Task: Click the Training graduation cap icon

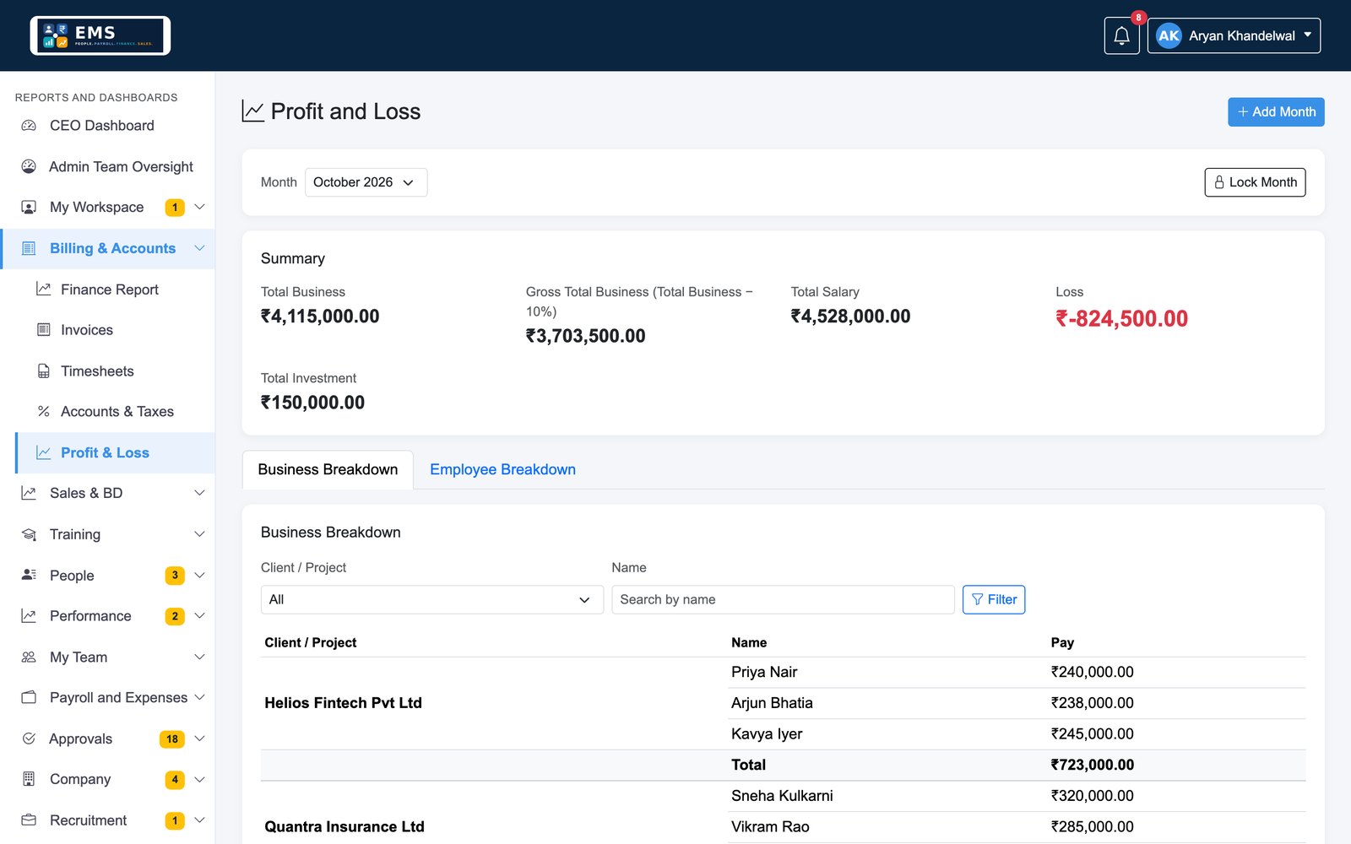Action: (x=29, y=534)
